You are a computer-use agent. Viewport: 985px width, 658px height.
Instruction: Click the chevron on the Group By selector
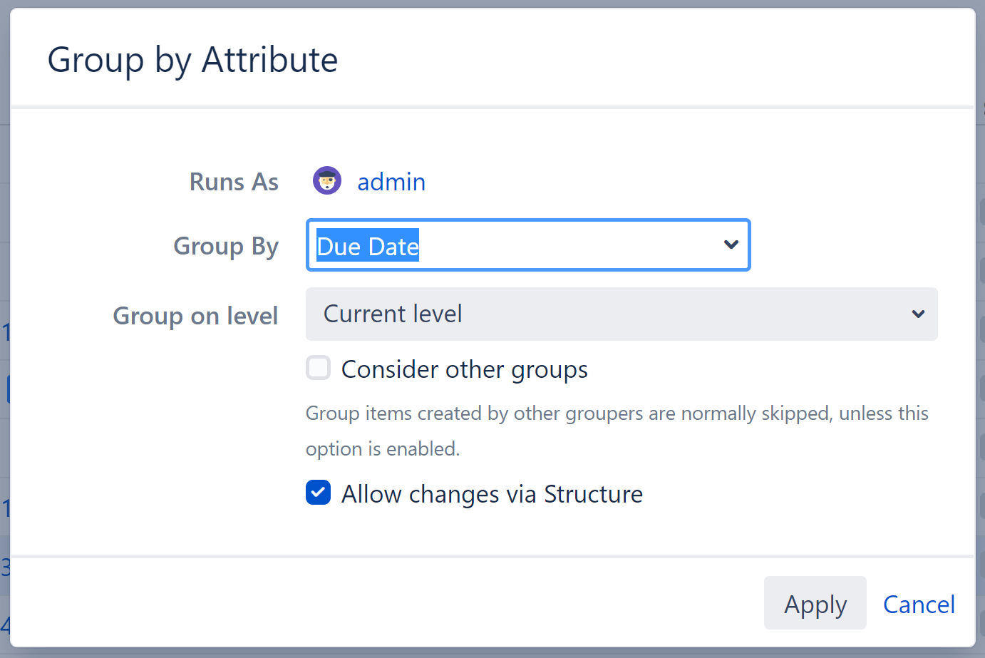pos(731,245)
